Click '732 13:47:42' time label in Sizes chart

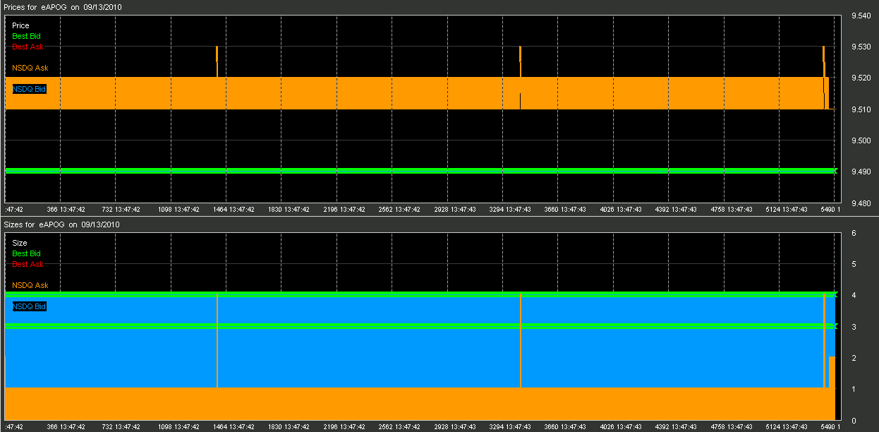click(x=121, y=427)
